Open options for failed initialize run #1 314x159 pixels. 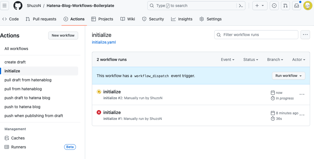pos(302,115)
